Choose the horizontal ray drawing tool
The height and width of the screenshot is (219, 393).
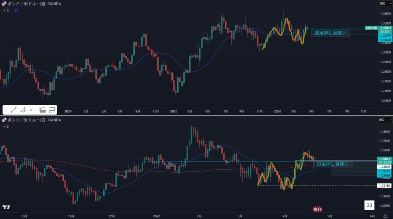(33, 110)
